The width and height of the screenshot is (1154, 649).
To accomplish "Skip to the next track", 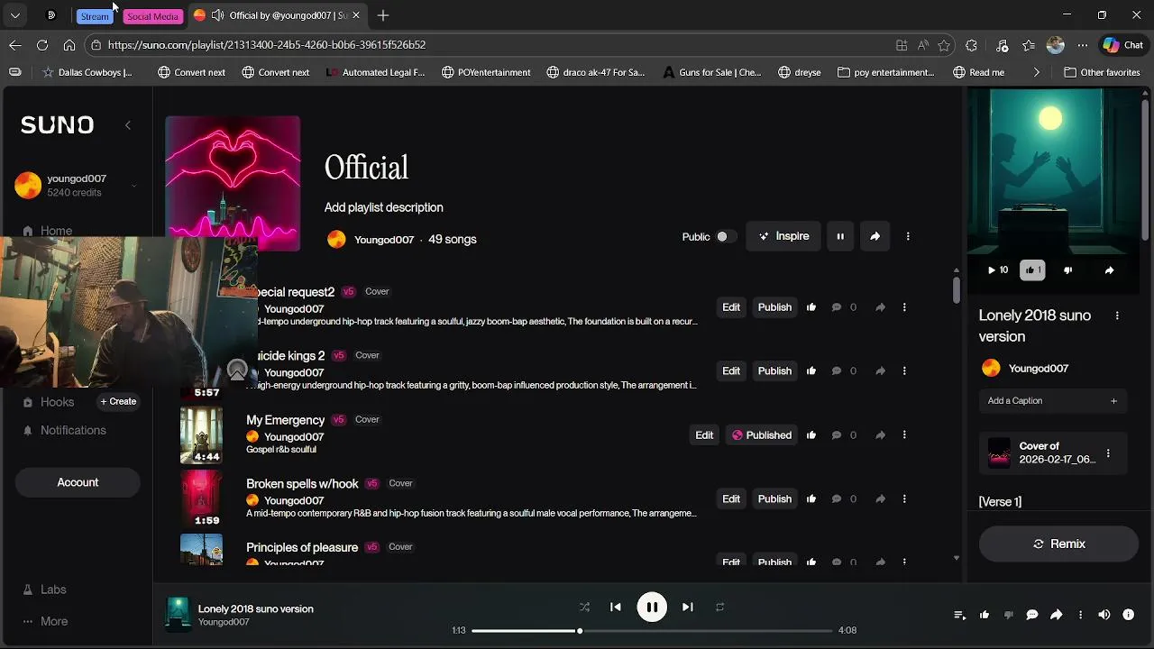I will [x=688, y=608].
